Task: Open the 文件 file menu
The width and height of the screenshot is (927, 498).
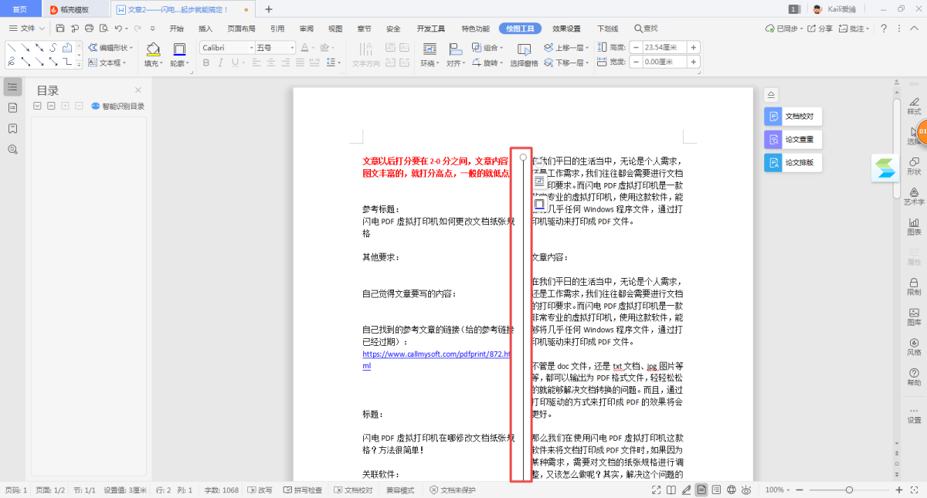Action: [27, 29]
